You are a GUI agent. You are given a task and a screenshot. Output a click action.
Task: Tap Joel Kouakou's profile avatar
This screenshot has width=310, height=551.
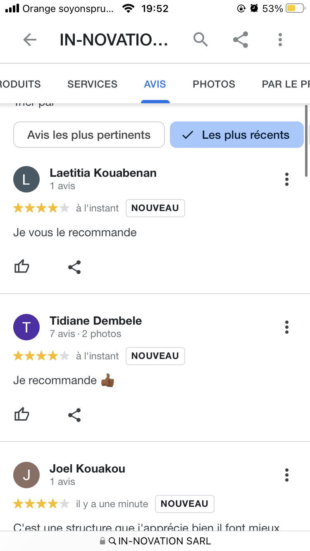26,475
